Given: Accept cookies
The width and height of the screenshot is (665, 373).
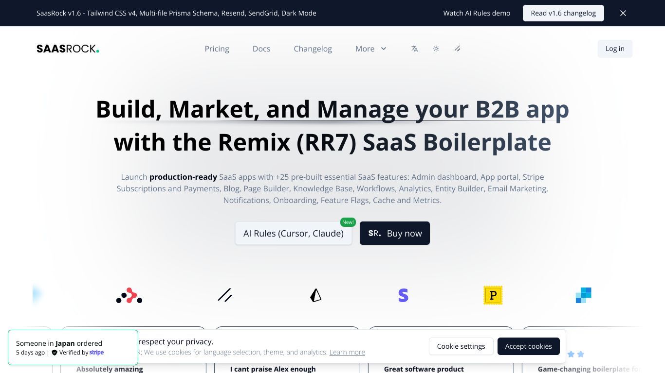Looking at the screenshot, I should [x=529, y=346].
